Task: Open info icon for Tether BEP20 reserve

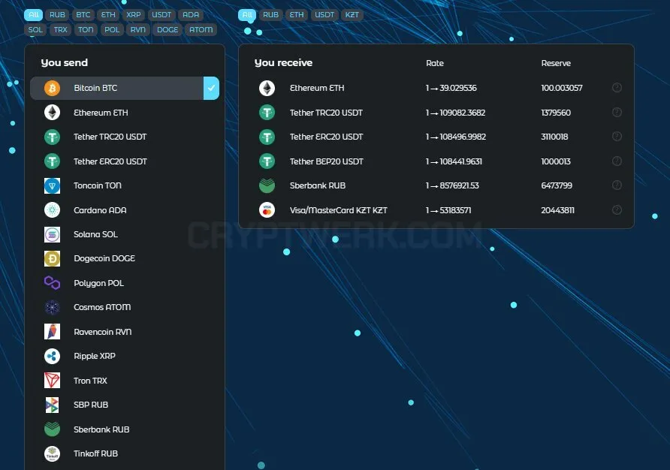Action: (617, 161)
